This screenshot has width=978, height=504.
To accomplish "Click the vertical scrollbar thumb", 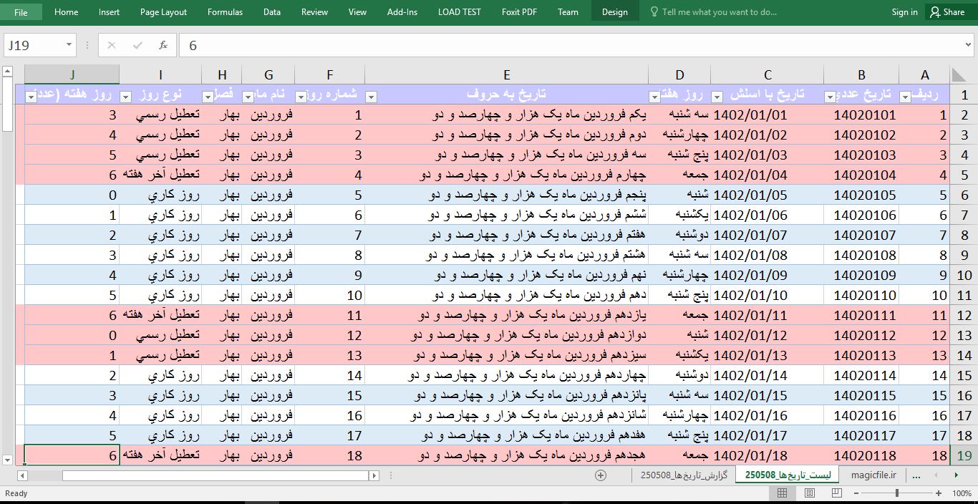I will coord(8,105).
